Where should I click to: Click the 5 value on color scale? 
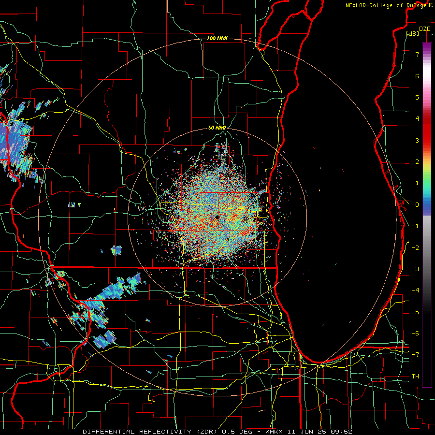(417, 97)
